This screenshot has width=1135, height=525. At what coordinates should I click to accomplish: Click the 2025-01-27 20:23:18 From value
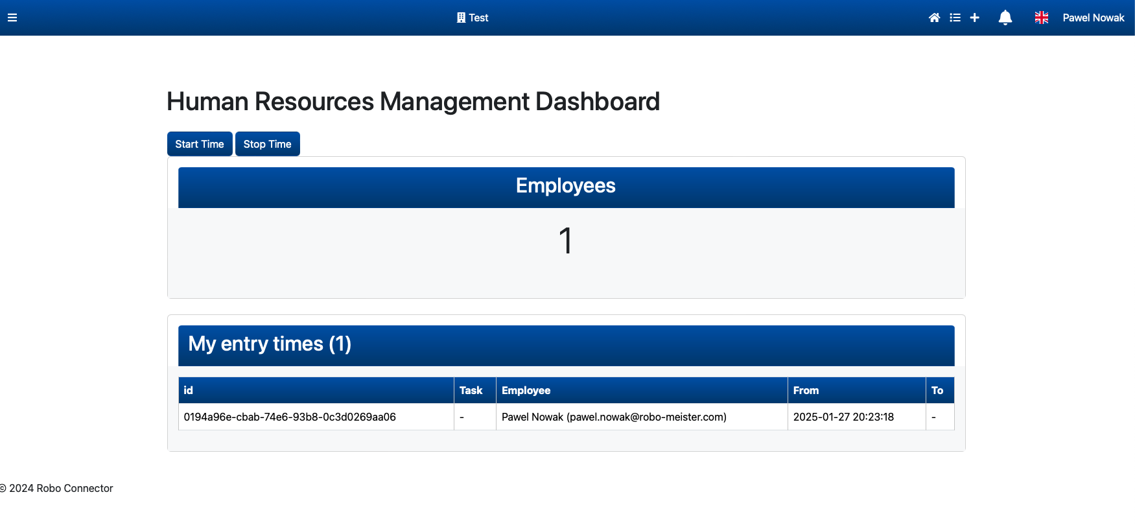point(843,417)
